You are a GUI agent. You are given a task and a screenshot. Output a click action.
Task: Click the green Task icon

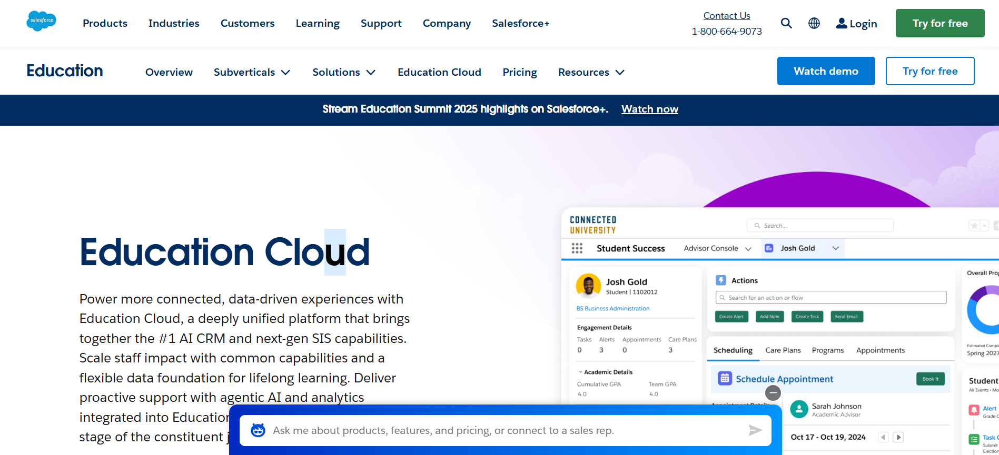pyautogui.click(x=974, y=440)
